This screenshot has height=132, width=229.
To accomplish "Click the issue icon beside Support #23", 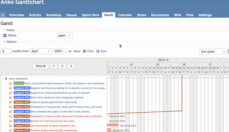I will [11, 121].
